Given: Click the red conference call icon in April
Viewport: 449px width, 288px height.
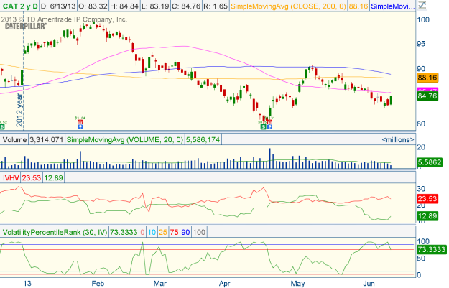Looking at the screenshot, I should coord(269,122).
